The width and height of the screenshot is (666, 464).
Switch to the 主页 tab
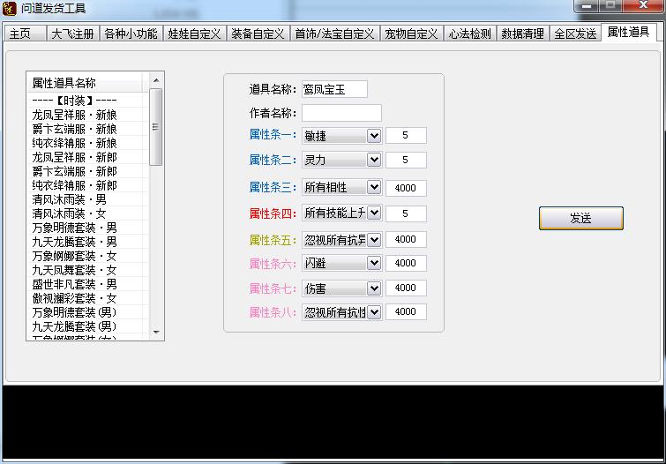coord(21,34)
